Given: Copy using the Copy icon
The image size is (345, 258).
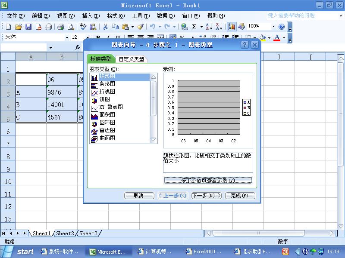Looking at the screenshot, I should pyautogui.click(x=115, y=27).
